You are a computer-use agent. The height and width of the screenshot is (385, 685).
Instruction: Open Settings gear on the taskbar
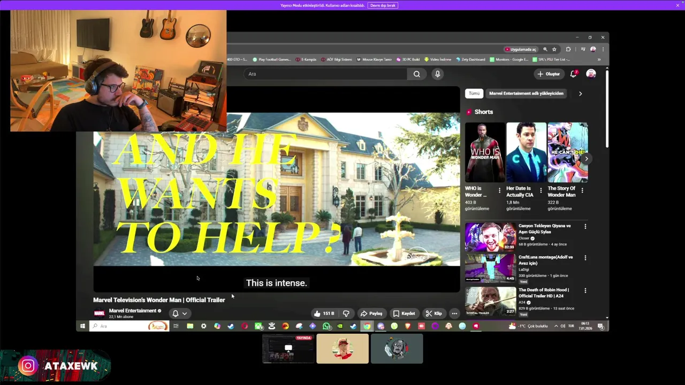(203, 326)
